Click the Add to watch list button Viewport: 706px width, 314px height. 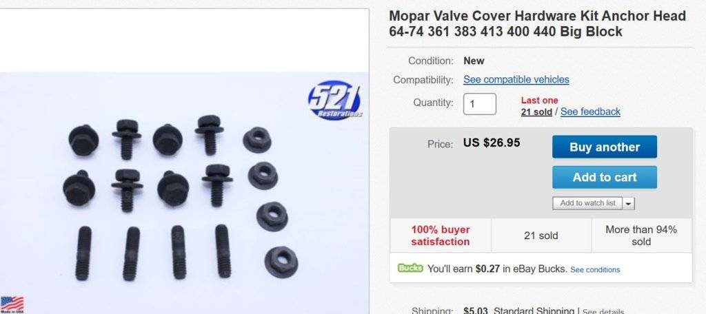point(587,203)
